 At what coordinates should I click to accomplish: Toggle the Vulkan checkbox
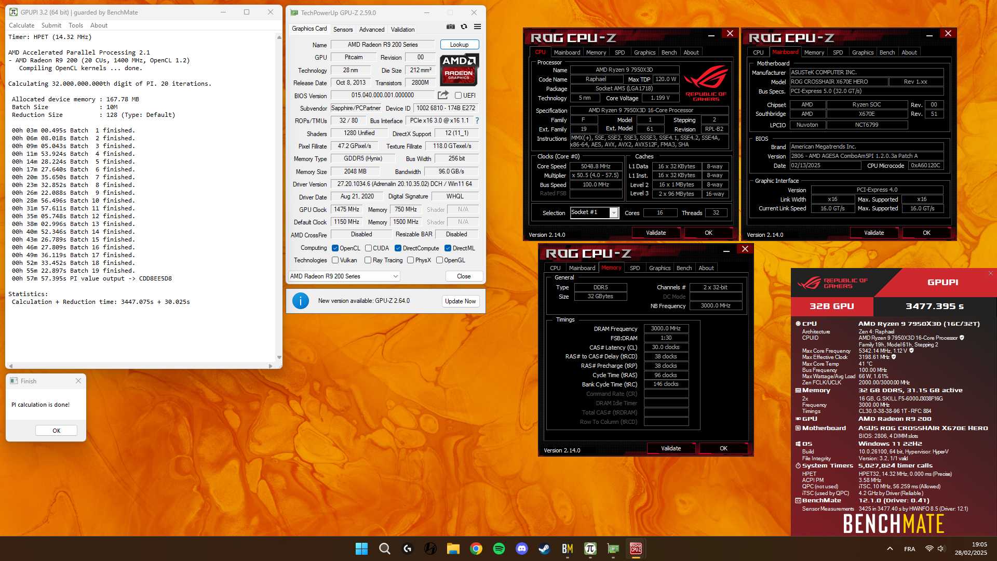335,260
